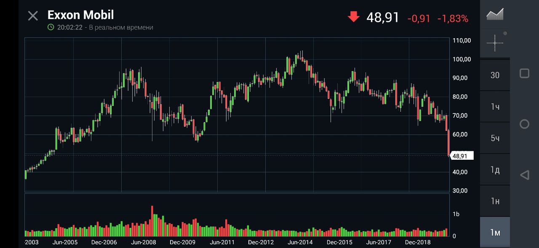Tap the 110,00 price axis label

tap(462, 41)
